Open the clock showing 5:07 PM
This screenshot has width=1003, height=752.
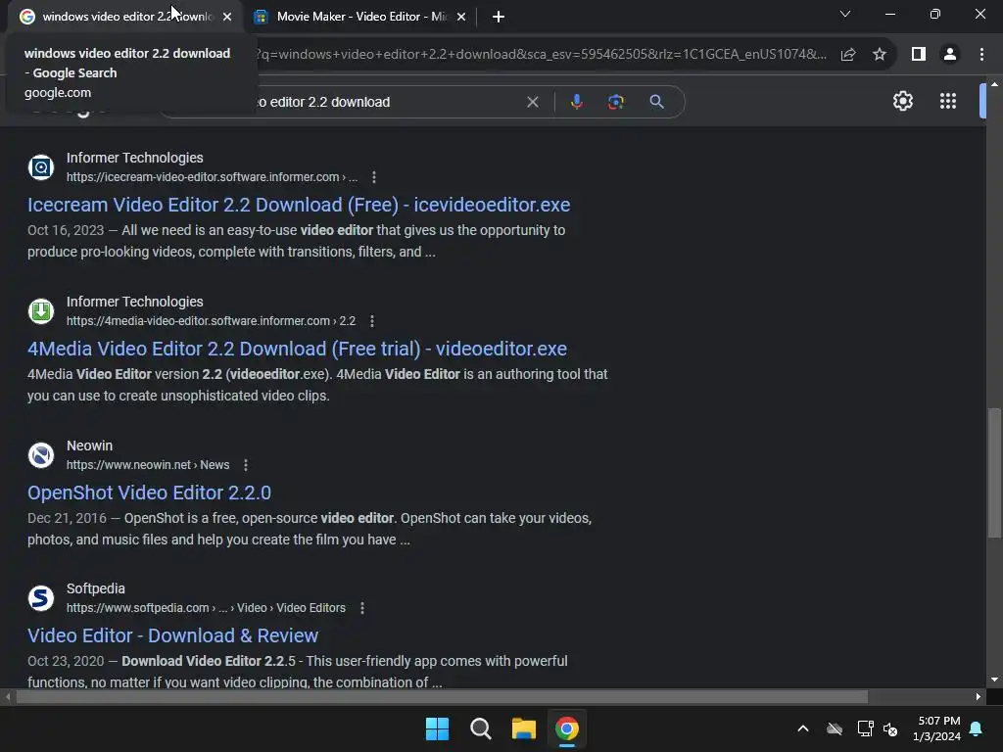coord(937,728)
